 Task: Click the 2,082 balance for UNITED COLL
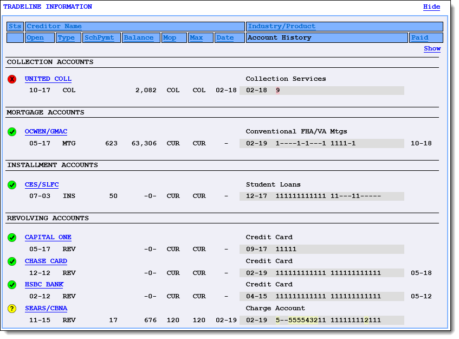click(146, 91)
